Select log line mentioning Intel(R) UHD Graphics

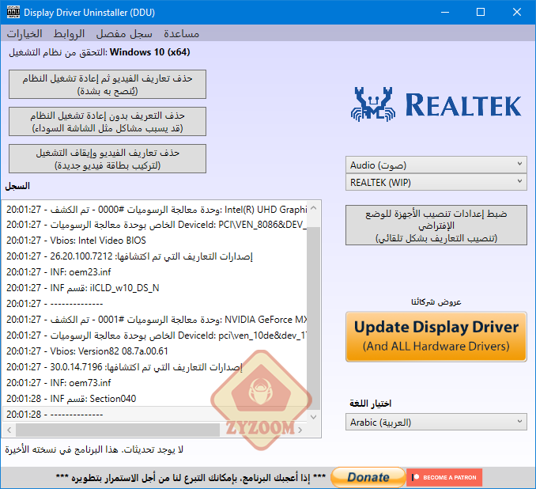[154, 209]
